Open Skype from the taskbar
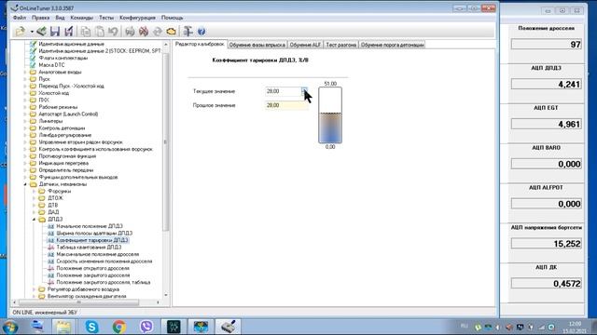597x335 pixels. point(91,327)
